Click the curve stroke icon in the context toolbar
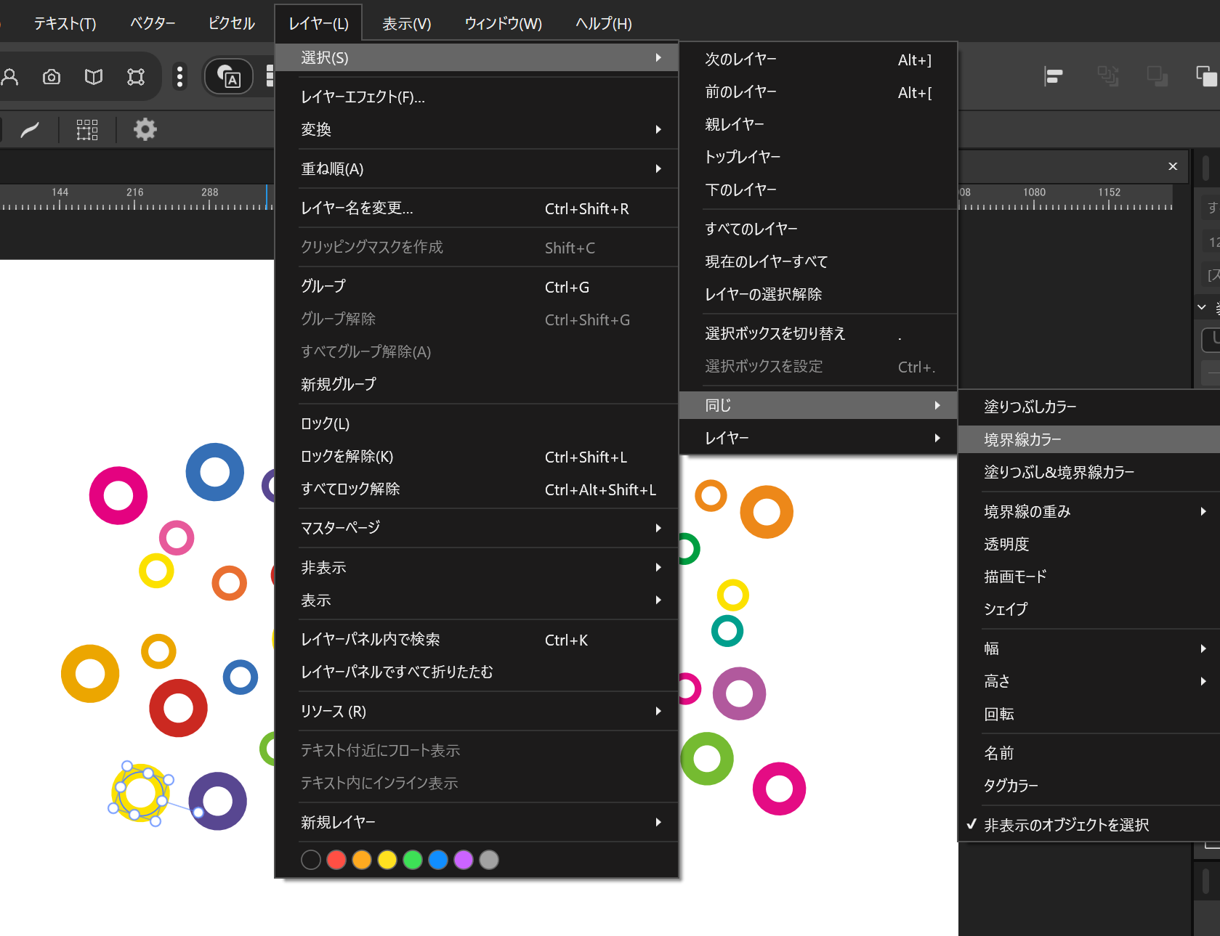 (30, 130)
